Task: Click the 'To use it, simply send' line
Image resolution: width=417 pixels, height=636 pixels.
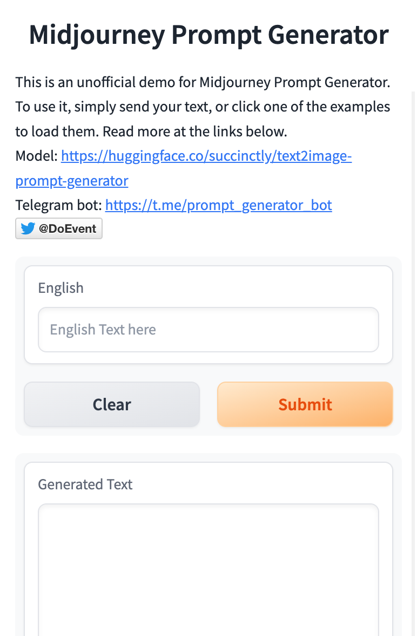Action: pos(203,107)
